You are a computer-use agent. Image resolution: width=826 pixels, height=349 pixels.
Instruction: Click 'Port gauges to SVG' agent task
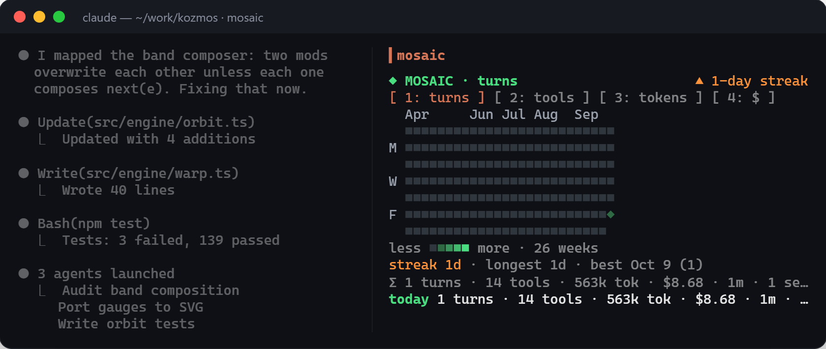tap(130, 307)
